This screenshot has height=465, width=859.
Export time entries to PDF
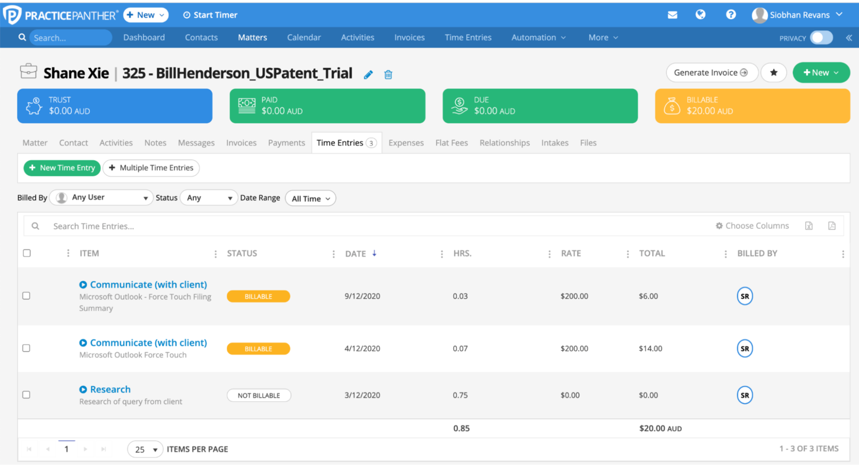click(x=832, y=226)
